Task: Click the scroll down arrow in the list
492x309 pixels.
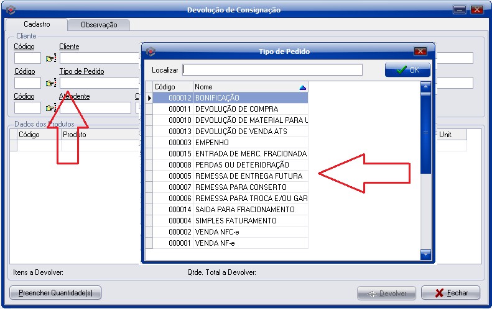Action: click(x=425, y=253)
